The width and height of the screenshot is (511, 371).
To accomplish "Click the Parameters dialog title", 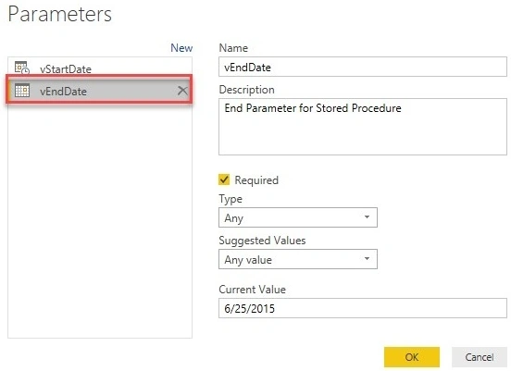I will (x=59, y=15).
